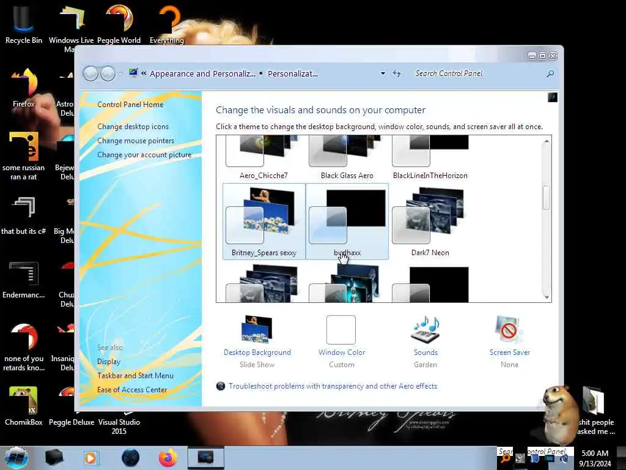The height and width of the screenshot is (470, 626).
Task: Click the theme list scroll down arrow
Action: [x=546, y=297]
